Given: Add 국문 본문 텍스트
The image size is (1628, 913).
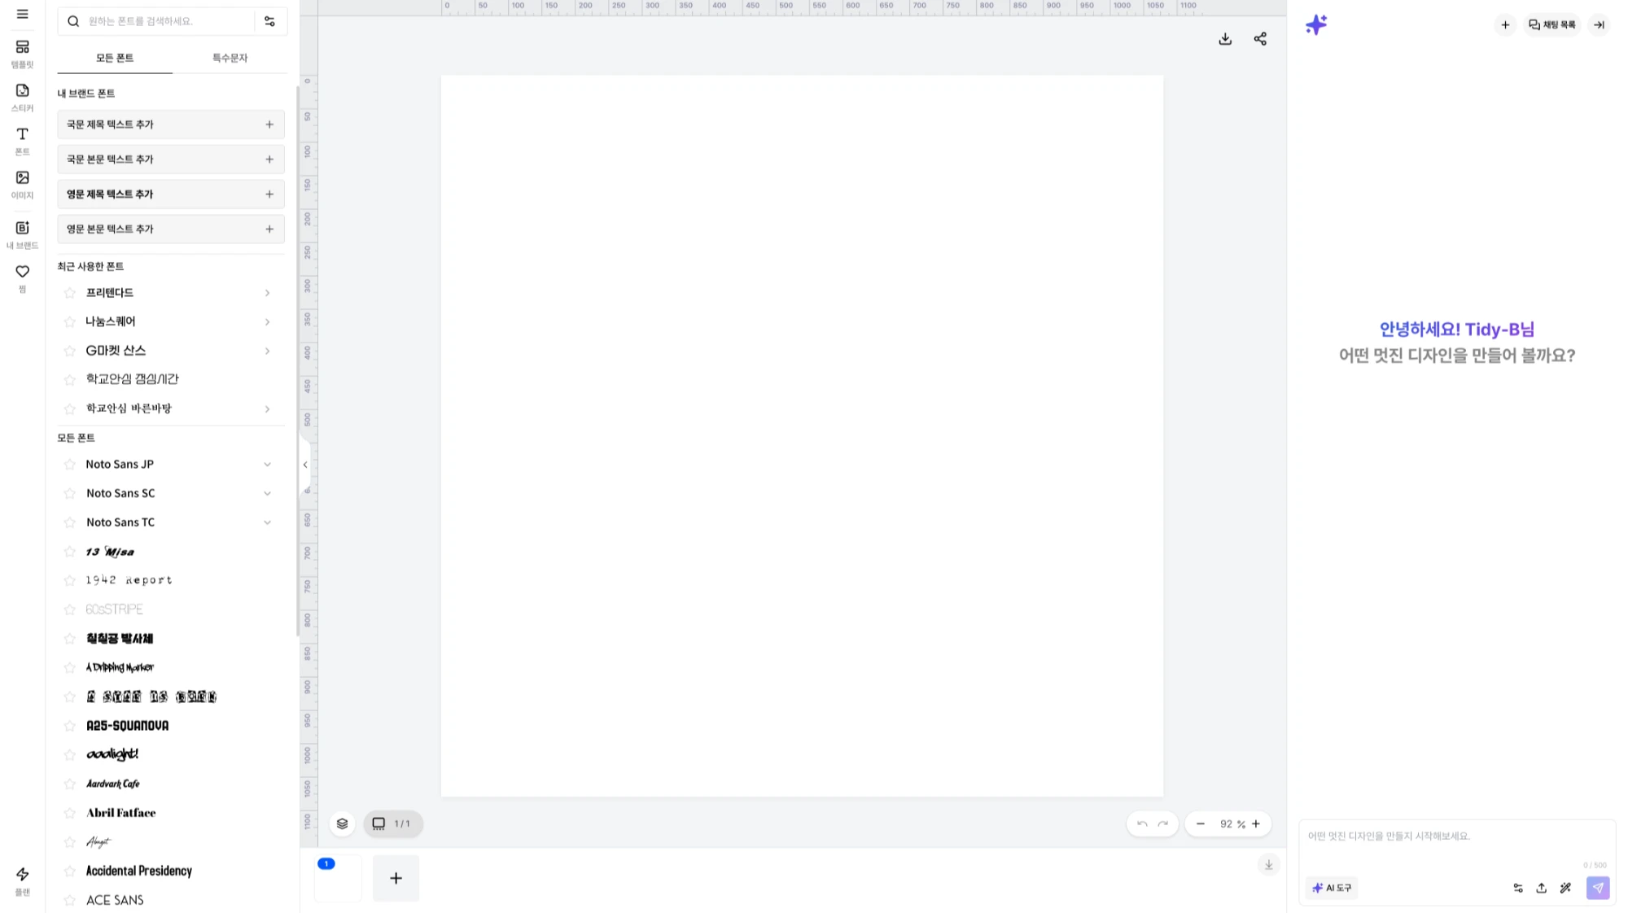Looking at the screenshot, I should (x=171, y=159).
